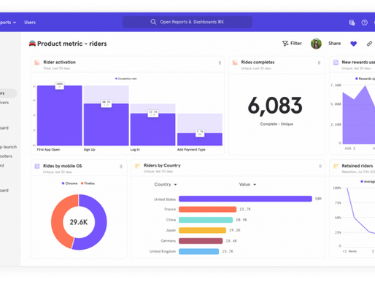Click the United States purple bar
Screen dimensions: 375x281
245,199
